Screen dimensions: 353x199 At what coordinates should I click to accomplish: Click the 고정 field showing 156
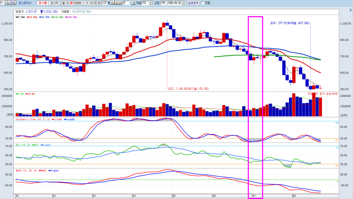click(163, 3)
